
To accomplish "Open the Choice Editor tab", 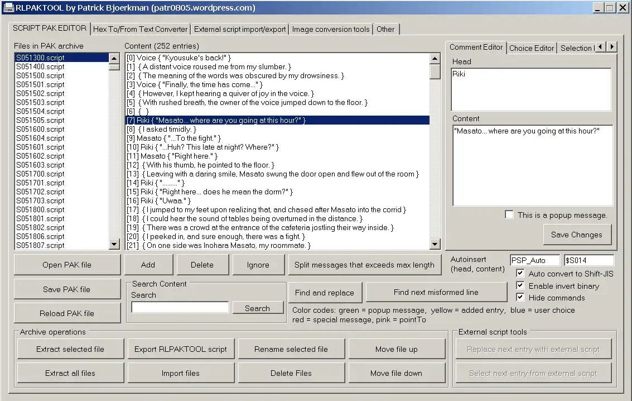I will click(x=532, y=48).
